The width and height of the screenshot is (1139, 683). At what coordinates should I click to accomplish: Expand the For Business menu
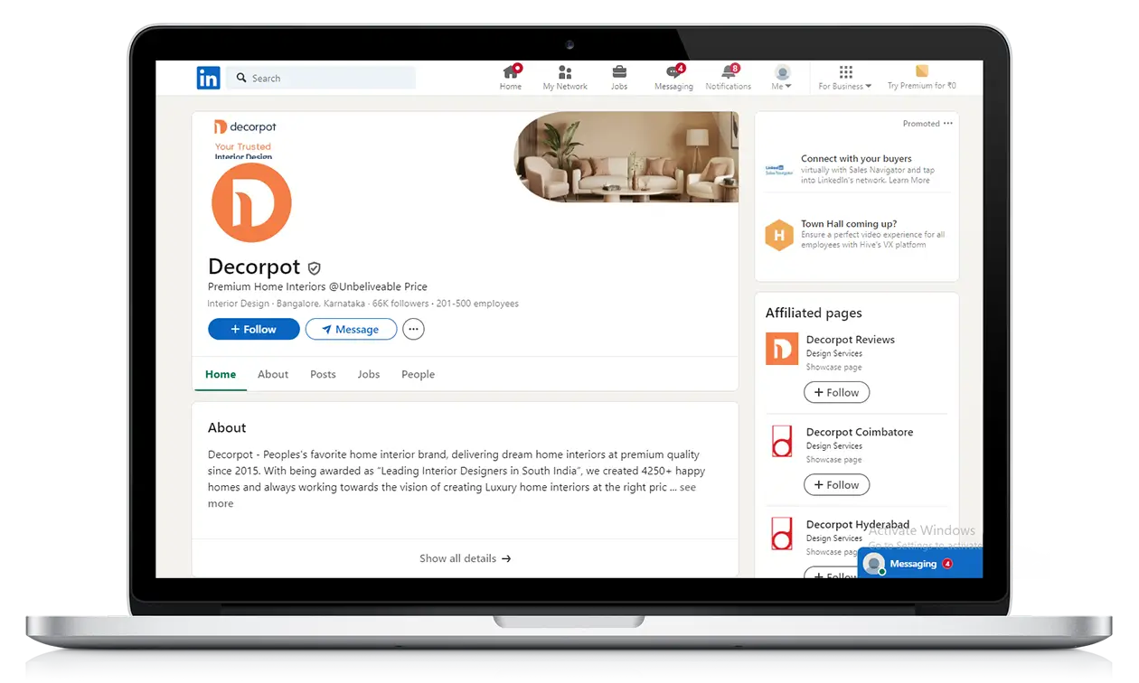pos(845,78)
